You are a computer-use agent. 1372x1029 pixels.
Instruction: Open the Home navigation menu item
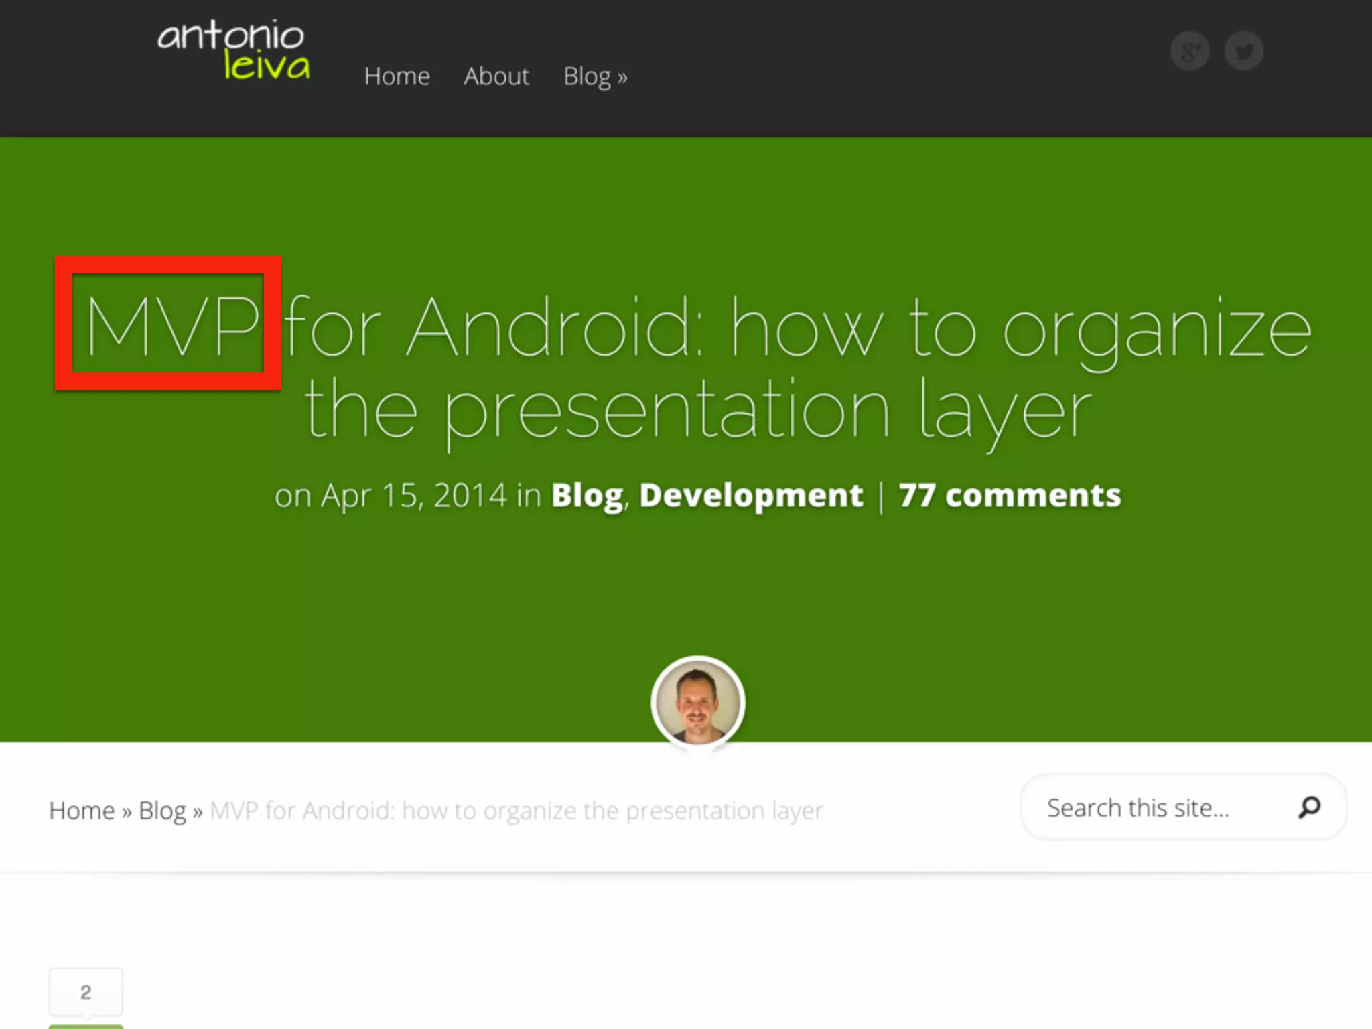(x=397, y=76)
